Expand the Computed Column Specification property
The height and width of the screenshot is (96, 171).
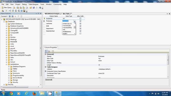tap(46, 71)
